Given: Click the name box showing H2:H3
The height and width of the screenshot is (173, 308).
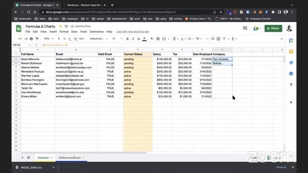Looking at the screenshot, I should 22,45.
